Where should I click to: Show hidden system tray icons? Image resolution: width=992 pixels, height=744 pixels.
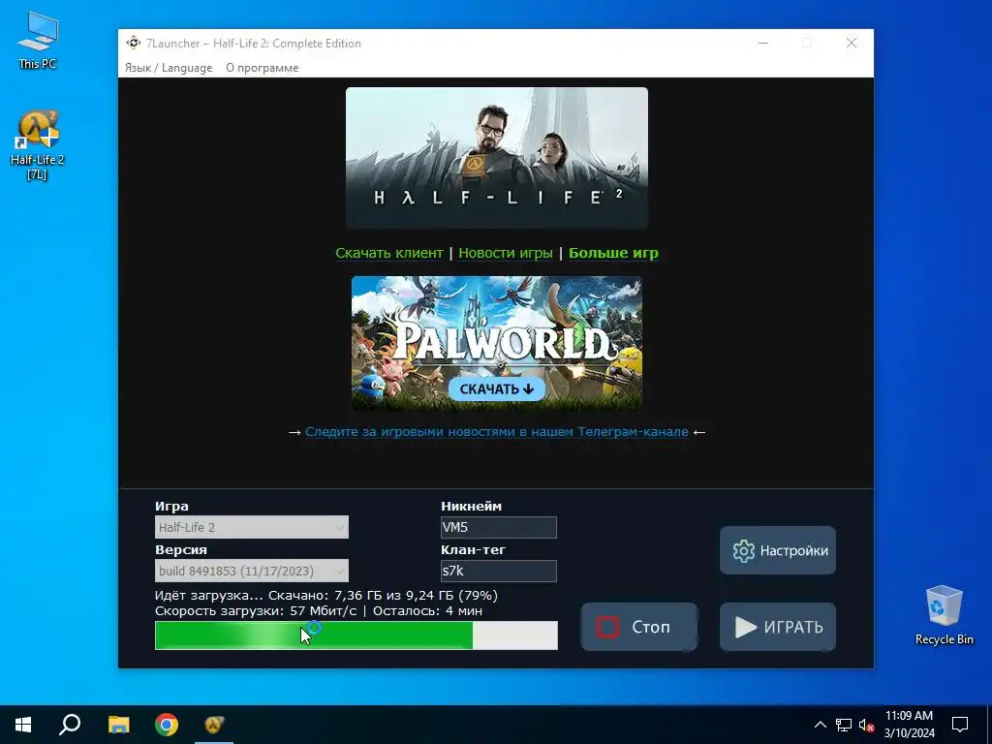click(x=820, y=725)
